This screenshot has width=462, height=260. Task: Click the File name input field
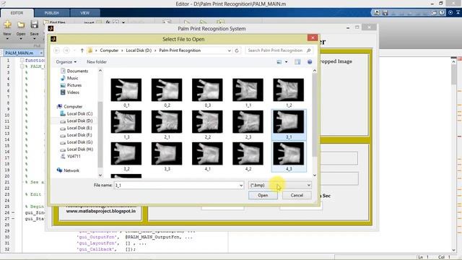[x=176, y=186]
